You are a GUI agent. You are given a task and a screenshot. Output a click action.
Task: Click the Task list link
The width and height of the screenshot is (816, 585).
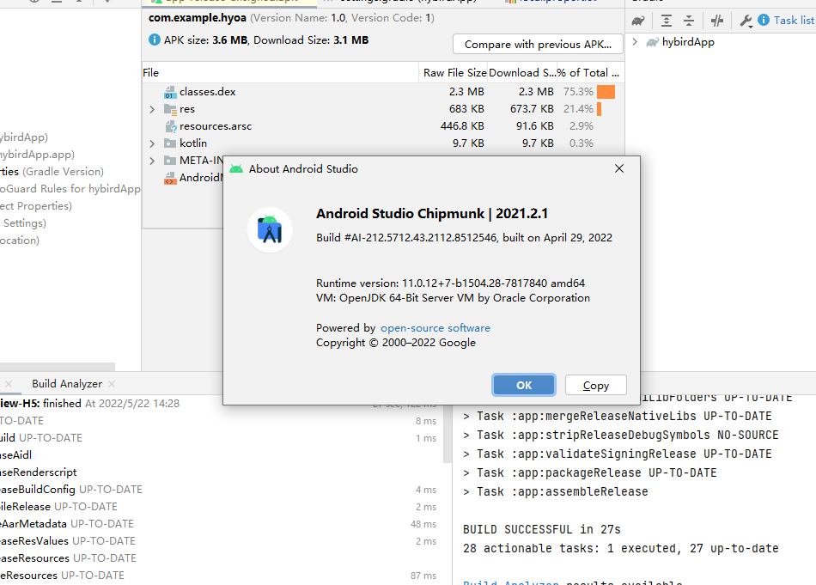[794, 21]
